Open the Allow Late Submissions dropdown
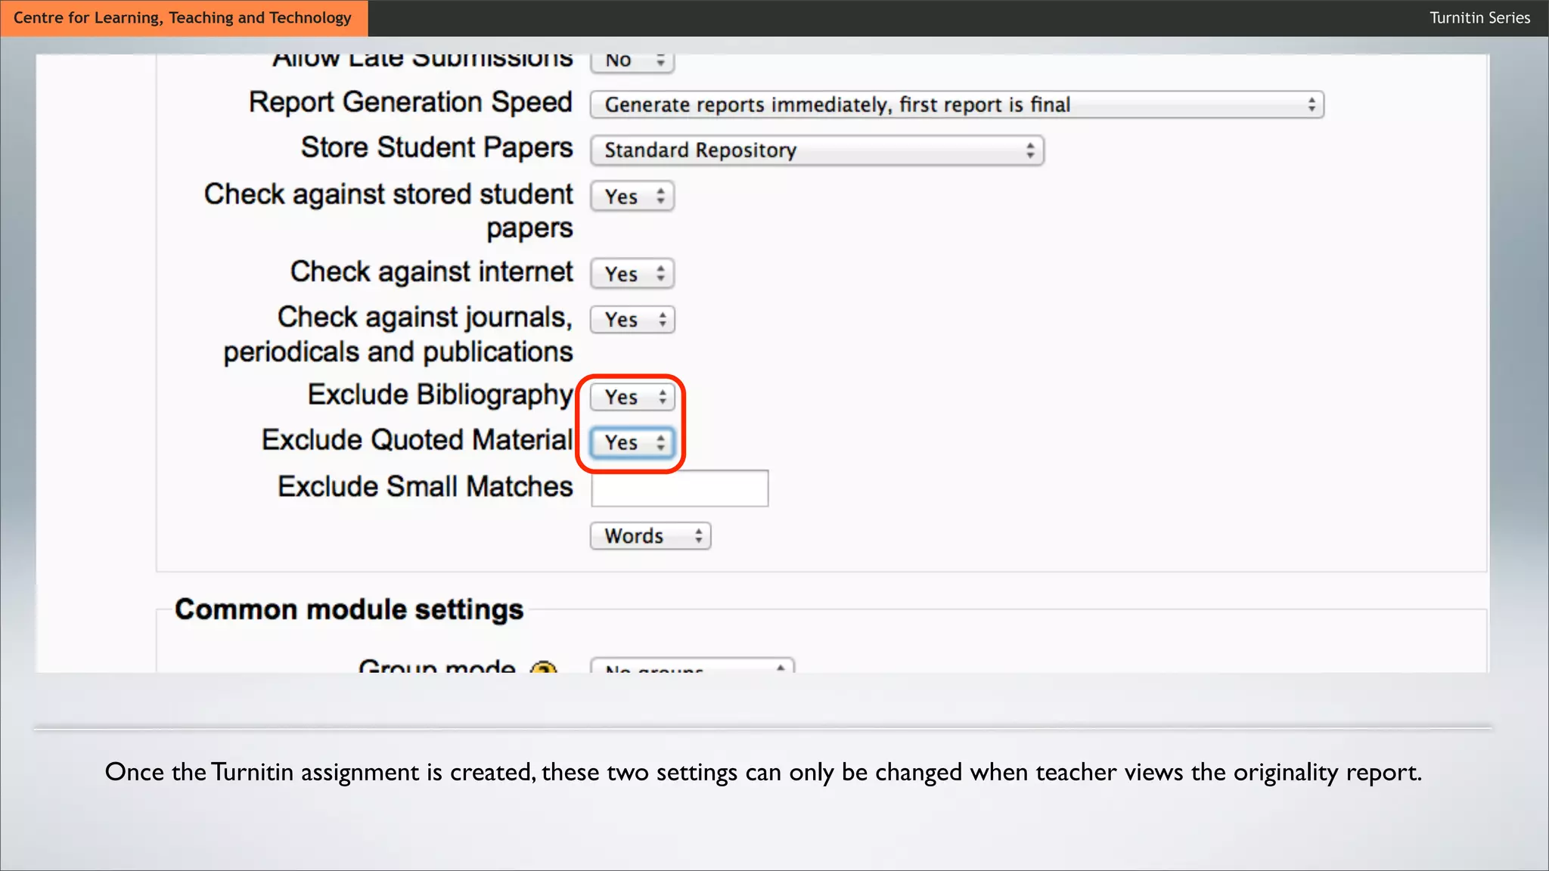The width and height of the screenshot is (1549, 871). 632,61
